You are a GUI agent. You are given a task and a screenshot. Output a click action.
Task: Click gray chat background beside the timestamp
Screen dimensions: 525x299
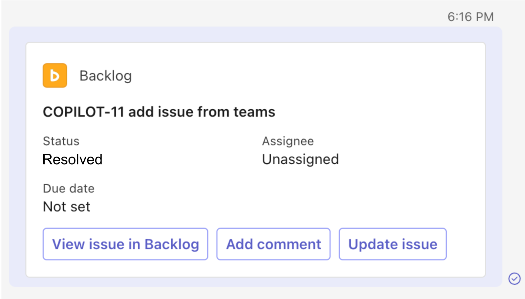click(x=230, y=15)
